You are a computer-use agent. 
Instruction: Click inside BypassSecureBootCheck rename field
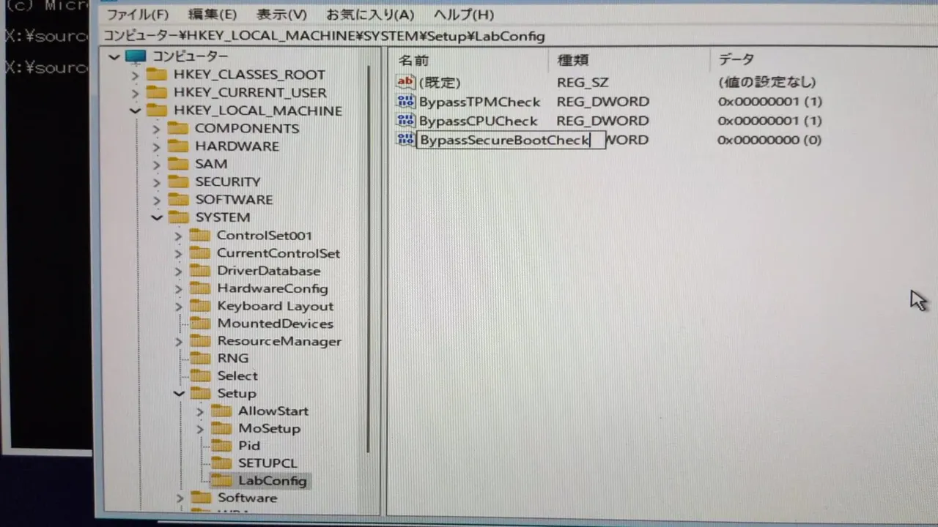pos(511,140)
